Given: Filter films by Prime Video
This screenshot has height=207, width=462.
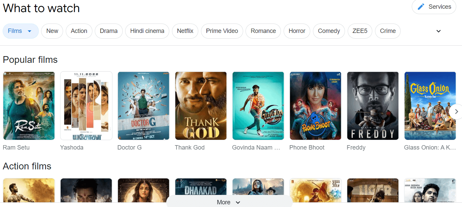Looking at the screenshot, I should pyautogui.click(x=222, y=31).
